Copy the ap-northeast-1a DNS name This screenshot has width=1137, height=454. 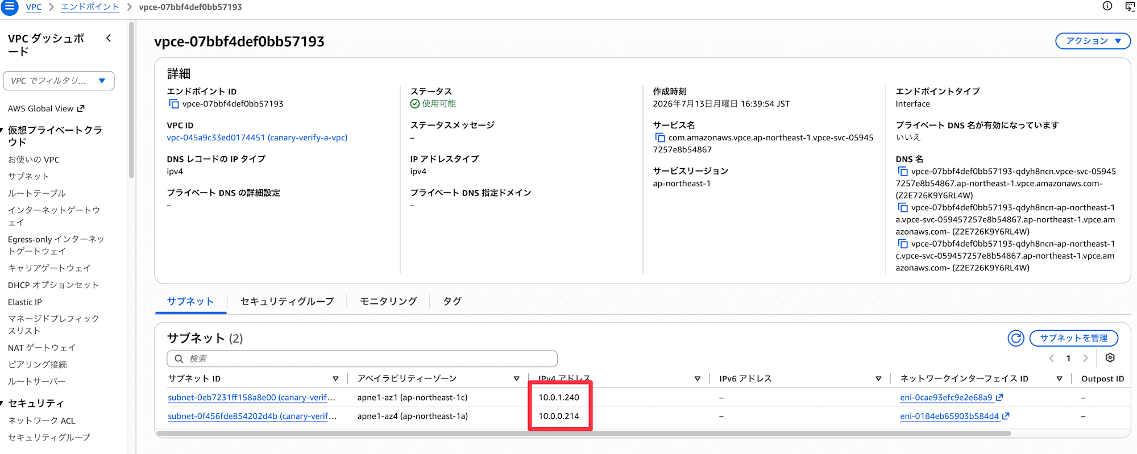pos(902,207)
